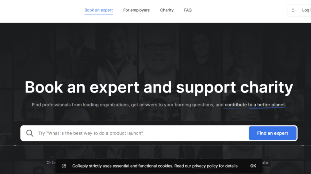Open the Book an expert tab
The height and width of the screenshot is (174, 311).
(99, 10)
